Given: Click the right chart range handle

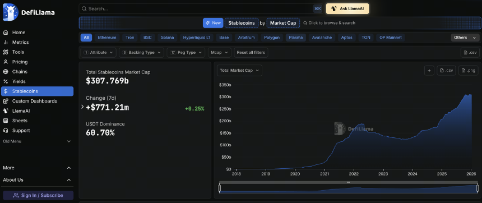Looking at the screenshot, I should pyautogui.click(x=478, y=188).
